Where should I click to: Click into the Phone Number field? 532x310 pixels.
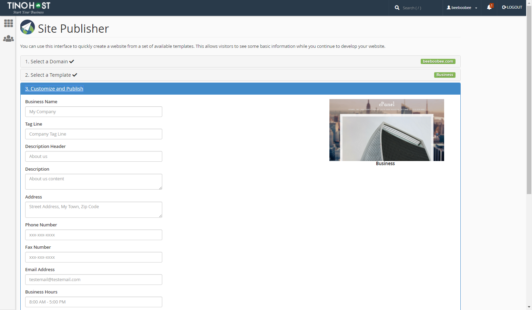point(94,235)
